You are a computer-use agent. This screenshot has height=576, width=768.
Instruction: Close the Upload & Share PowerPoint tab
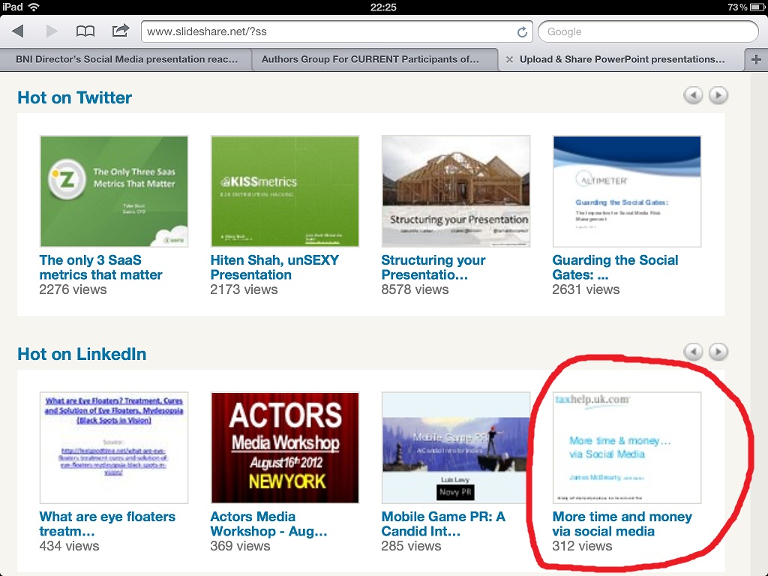click(x=510, y=60)
